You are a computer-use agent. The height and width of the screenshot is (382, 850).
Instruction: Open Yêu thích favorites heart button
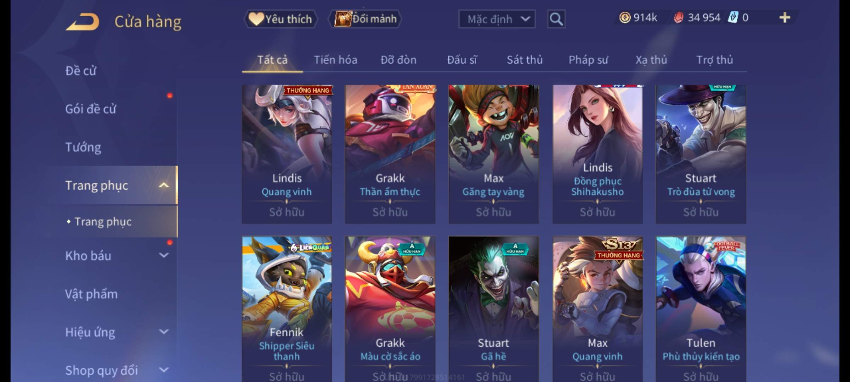click(x=280, y=19)
